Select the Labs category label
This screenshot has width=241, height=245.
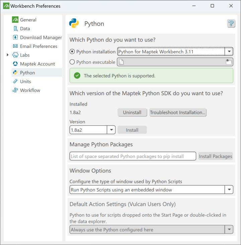(25, 55)
